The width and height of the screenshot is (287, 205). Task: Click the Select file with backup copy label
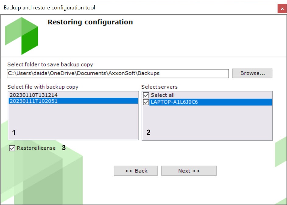(x=43, y=87)
